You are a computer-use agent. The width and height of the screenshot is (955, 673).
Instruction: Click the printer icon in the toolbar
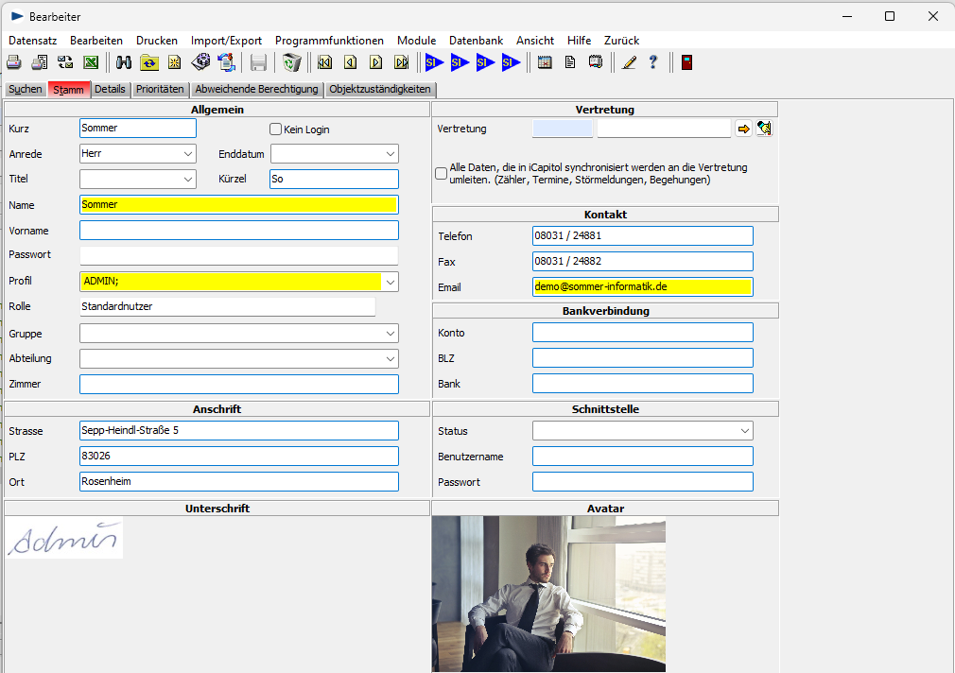[14, 62]
